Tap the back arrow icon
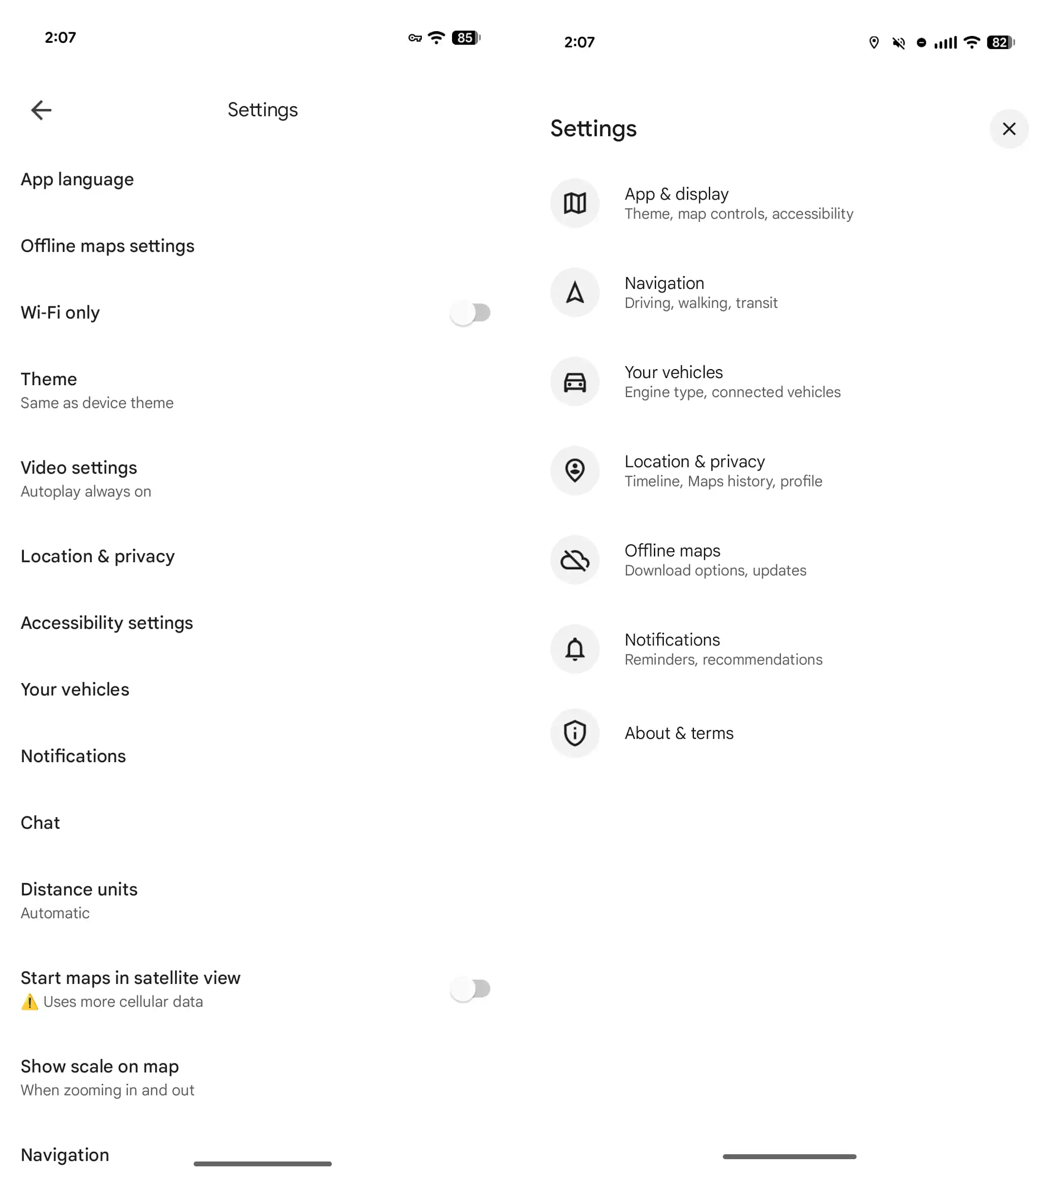This screenshot has width=1051, height=1179. coord(41,109)
